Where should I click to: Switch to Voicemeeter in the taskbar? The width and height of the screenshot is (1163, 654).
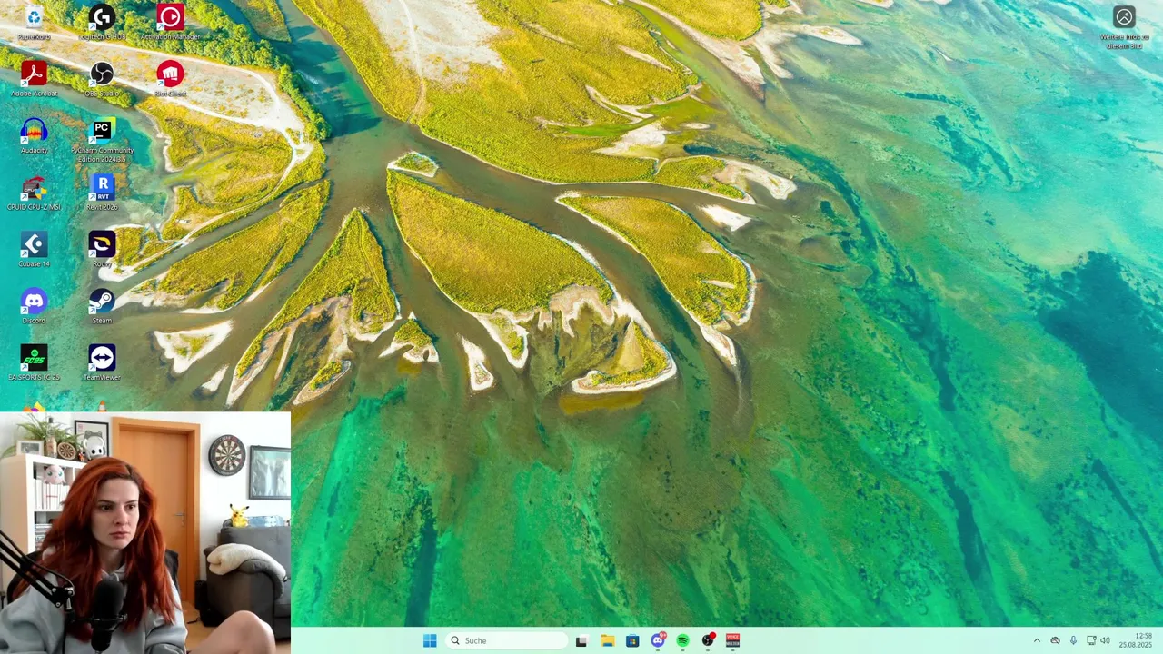click(732, 640)
